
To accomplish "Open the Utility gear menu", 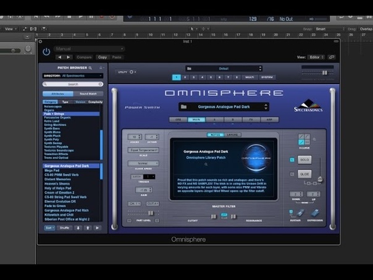I will click(132, 72).
